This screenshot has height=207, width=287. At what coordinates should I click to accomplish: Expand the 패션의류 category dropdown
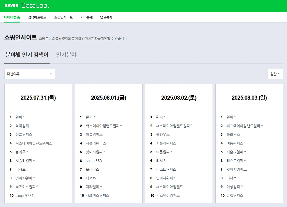tap(30, 74)
